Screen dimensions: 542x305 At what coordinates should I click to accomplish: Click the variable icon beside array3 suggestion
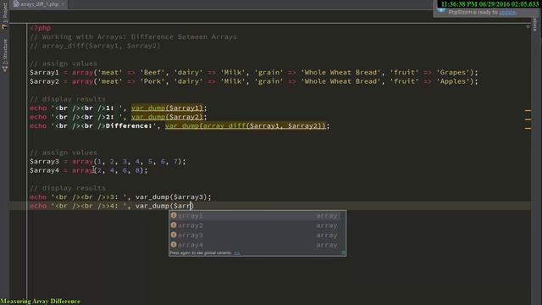(x=174, y=235)
